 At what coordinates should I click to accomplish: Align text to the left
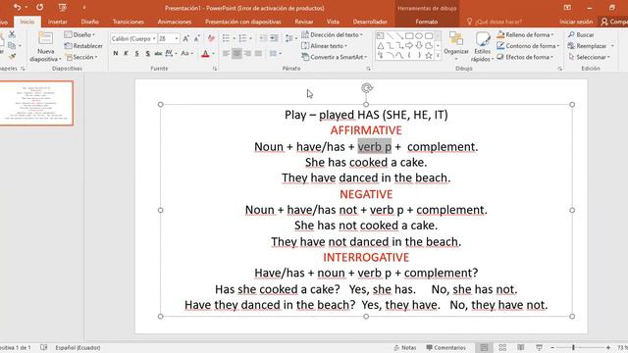tap(226, 53)
